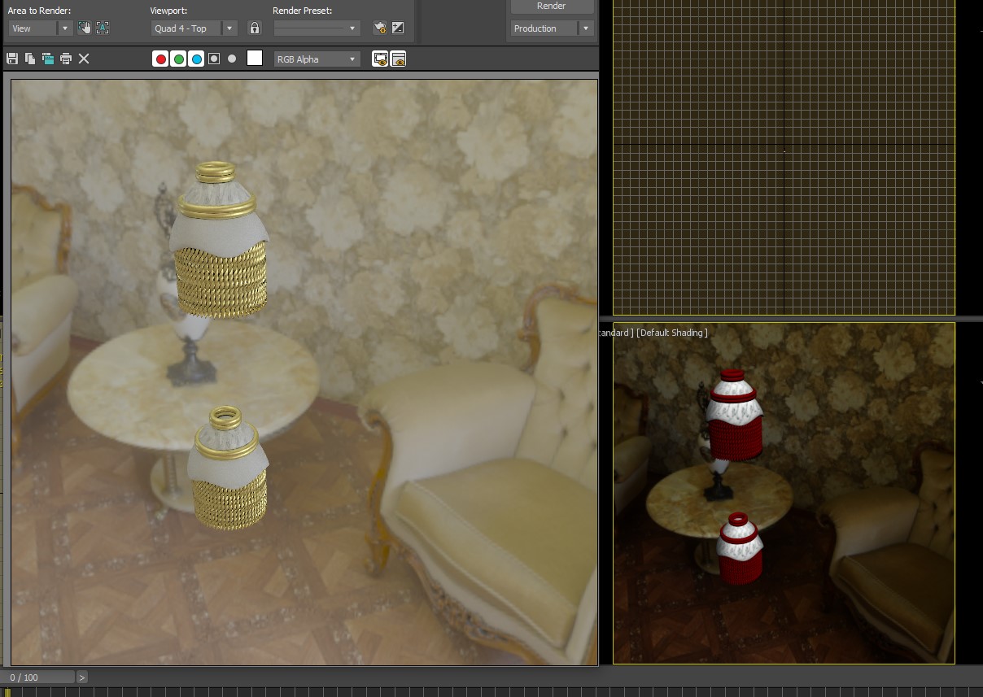Open the Render Setup icon

click(379, 28)
